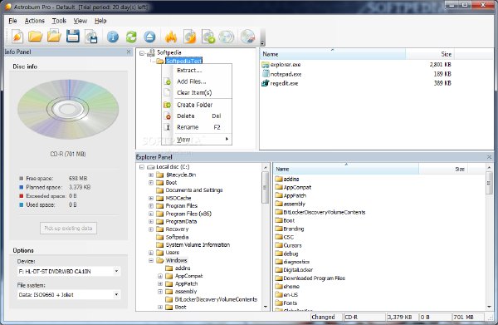498x325 pixels.
Task: Expand the Recovery folder node
Action: [151, 229]
